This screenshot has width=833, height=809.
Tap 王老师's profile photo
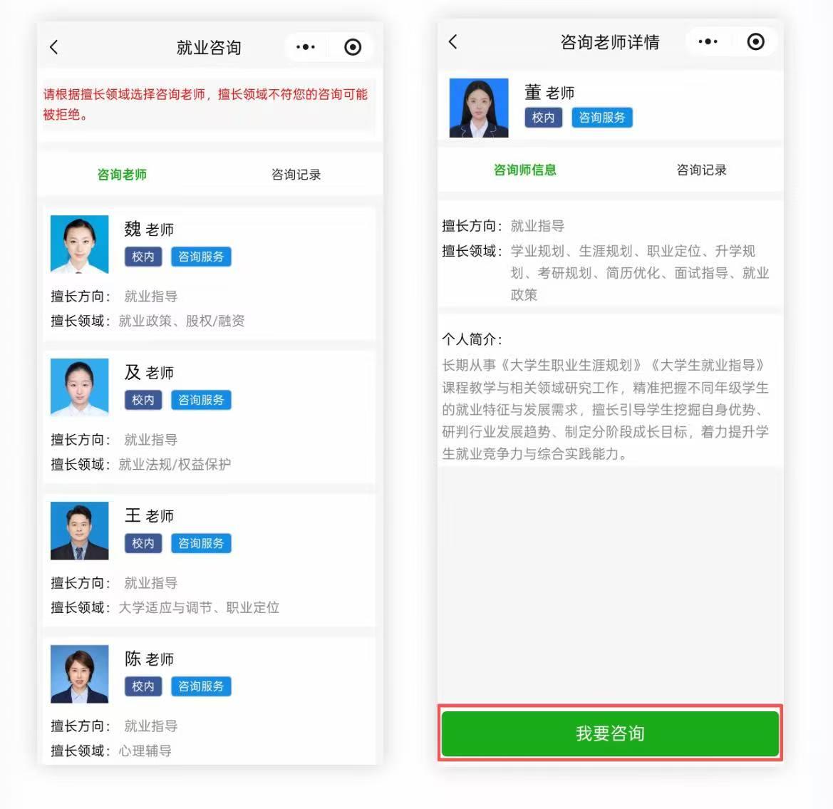click(x=80, y=530)
